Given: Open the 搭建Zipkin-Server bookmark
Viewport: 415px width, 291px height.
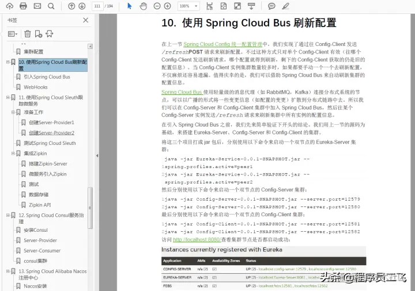Looking at the screenshot, I should coord(48,164).
